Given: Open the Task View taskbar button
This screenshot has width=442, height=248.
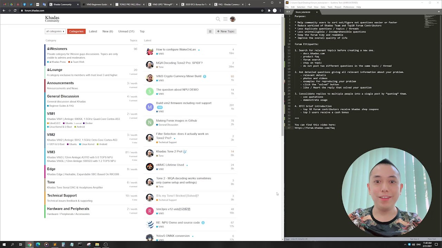Looking at the screenshot, I should (x=21, y=245).
